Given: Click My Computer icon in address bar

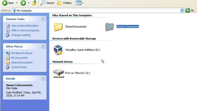Looking at the screenshot, I should pyautogui.click(x=14, y=10).
